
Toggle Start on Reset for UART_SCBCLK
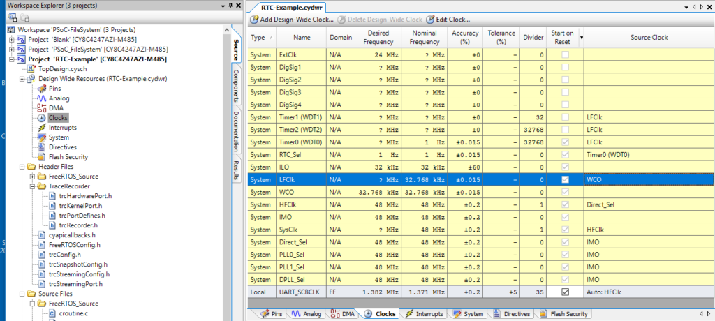coord(565,292)
